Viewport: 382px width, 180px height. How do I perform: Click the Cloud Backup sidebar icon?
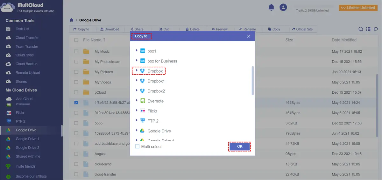click(x=9, y=64)
